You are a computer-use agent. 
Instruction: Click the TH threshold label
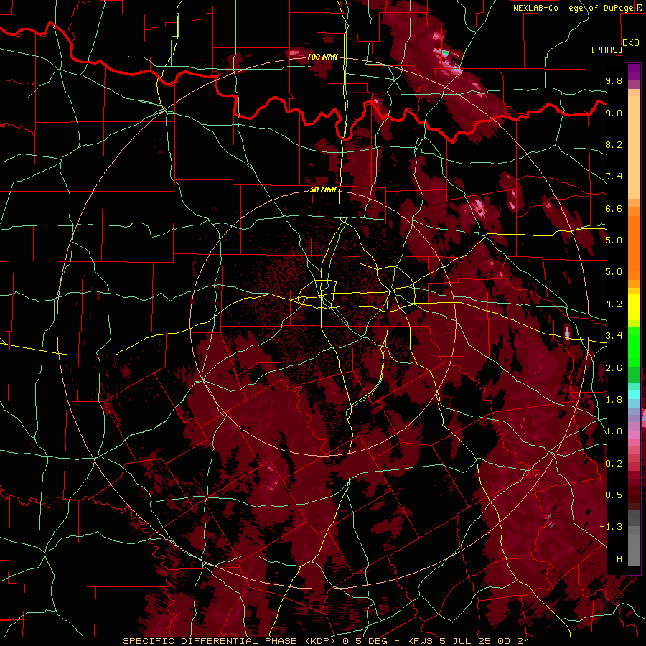pyautogui.click(x=617, y=559)
